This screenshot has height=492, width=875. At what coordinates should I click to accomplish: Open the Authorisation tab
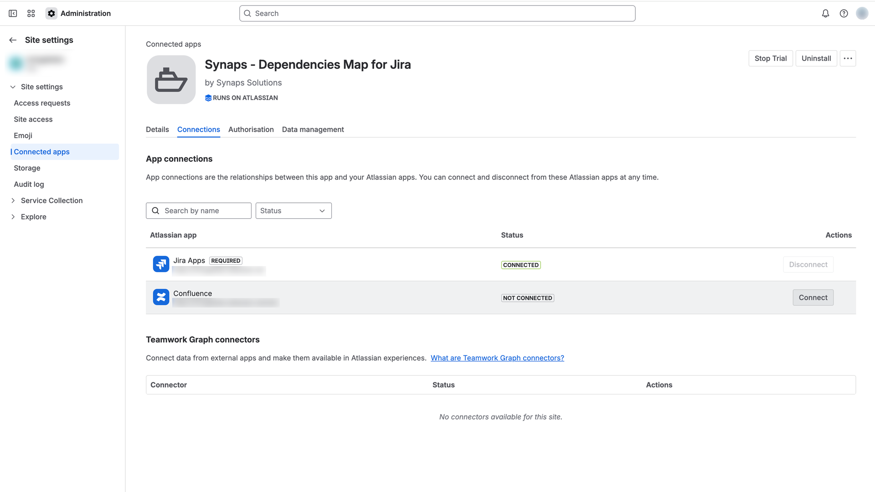(x=251, y=129)
